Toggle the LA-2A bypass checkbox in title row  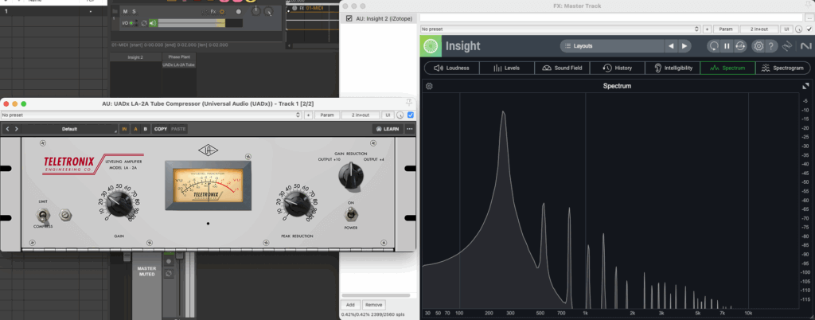pyautogui.click(x=411, y=115)
